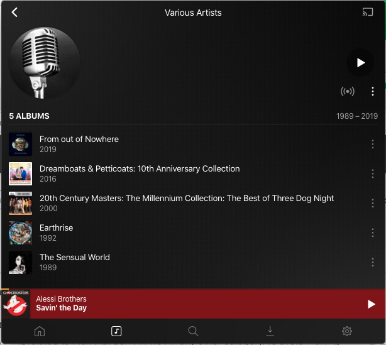Start artist radio with the broadcast icon

pyautogui.click(x=348, y=91)
